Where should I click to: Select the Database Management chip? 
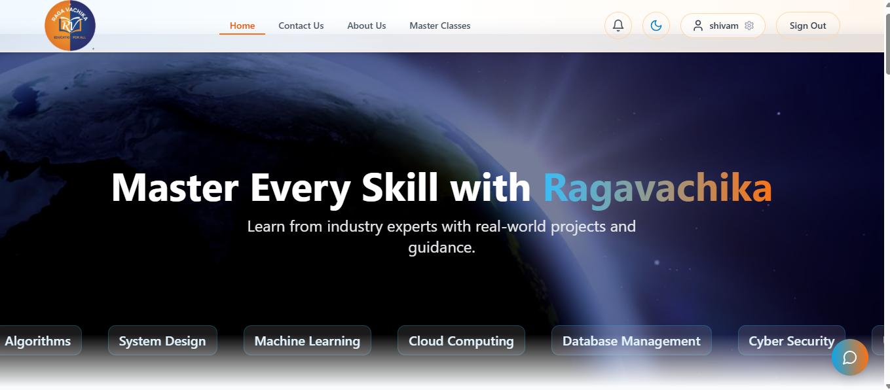631,341
